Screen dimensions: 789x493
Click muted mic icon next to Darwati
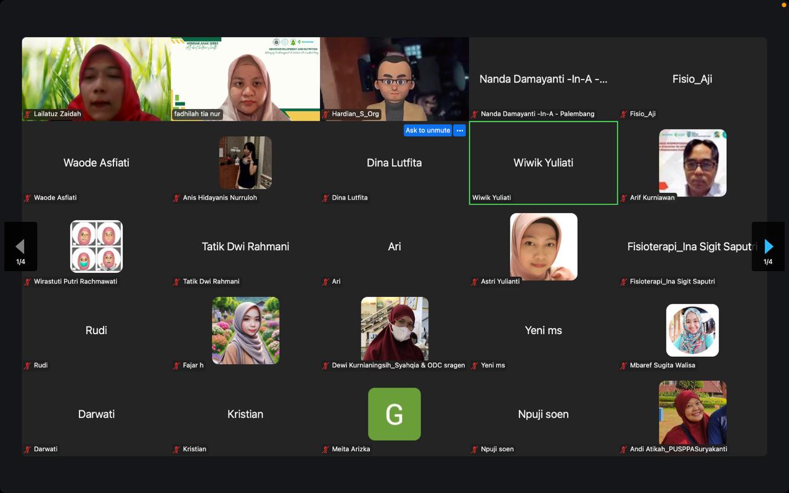(28, 449)
